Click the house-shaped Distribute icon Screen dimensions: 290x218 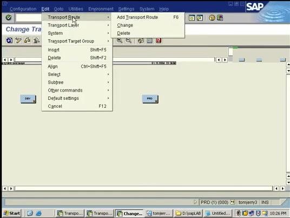tap(36, 40)
